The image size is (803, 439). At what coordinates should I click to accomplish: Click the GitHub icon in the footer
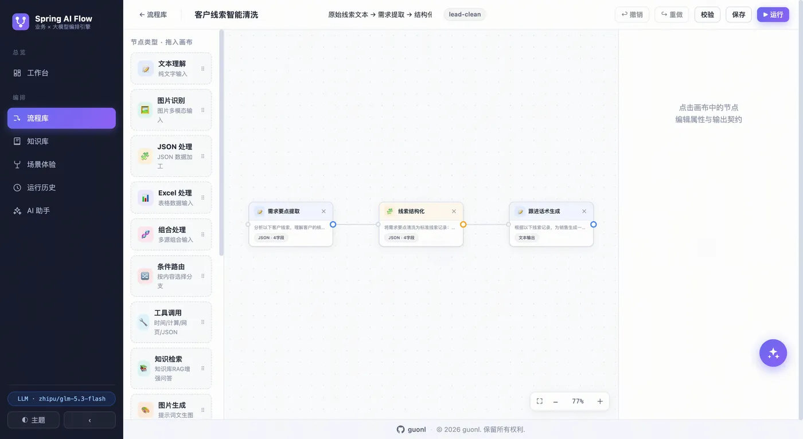(401, 429)
